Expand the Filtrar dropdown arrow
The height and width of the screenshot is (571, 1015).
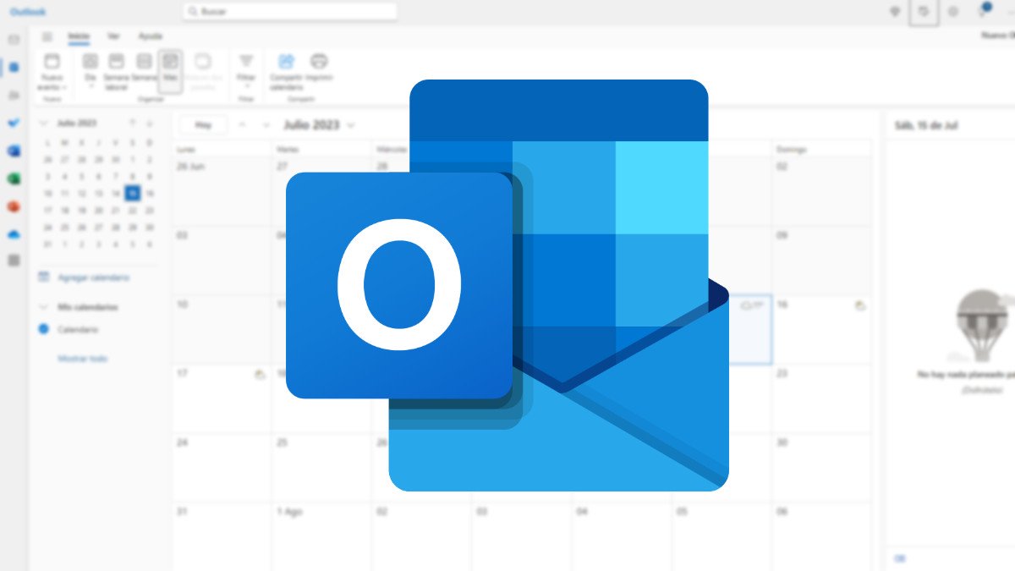point(246,86)
